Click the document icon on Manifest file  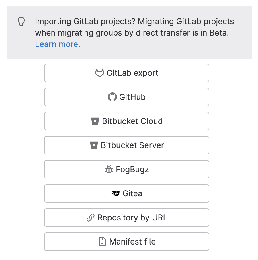[102, 242]
